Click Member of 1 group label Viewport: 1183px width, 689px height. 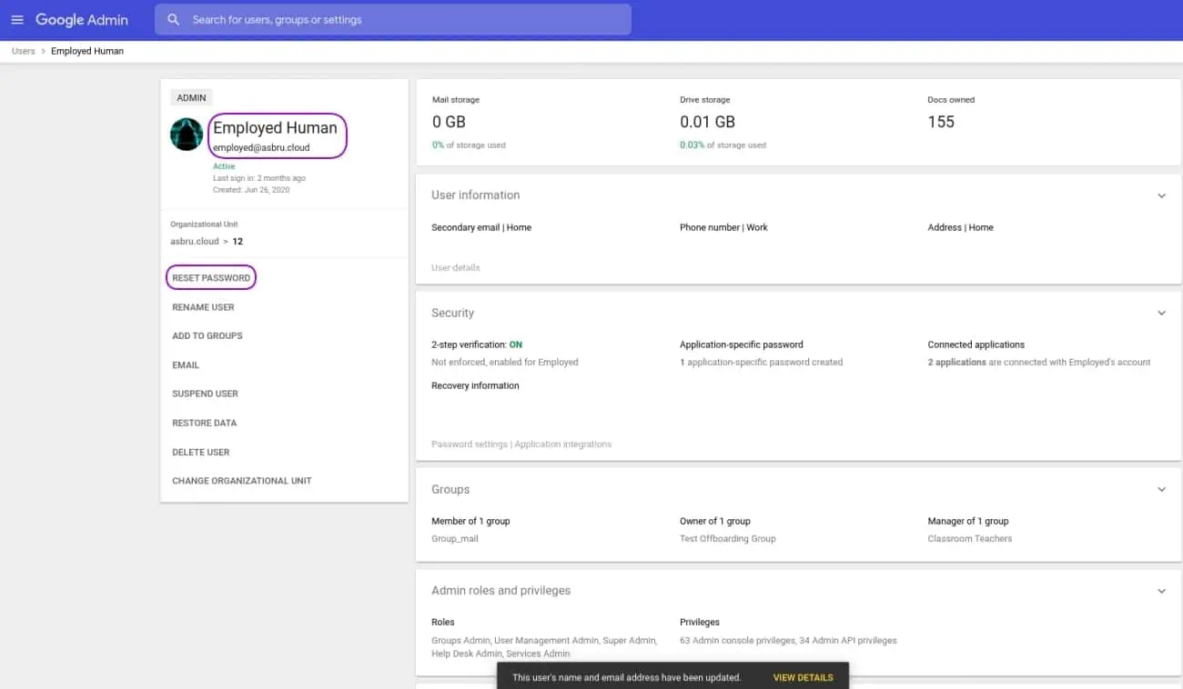click(x=470, y=521)
